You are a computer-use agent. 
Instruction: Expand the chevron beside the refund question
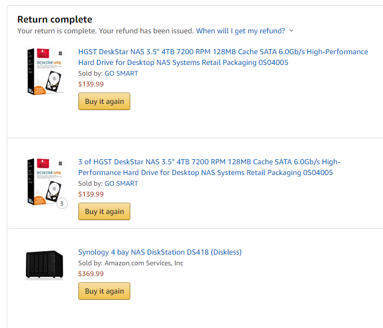[291, 30]
